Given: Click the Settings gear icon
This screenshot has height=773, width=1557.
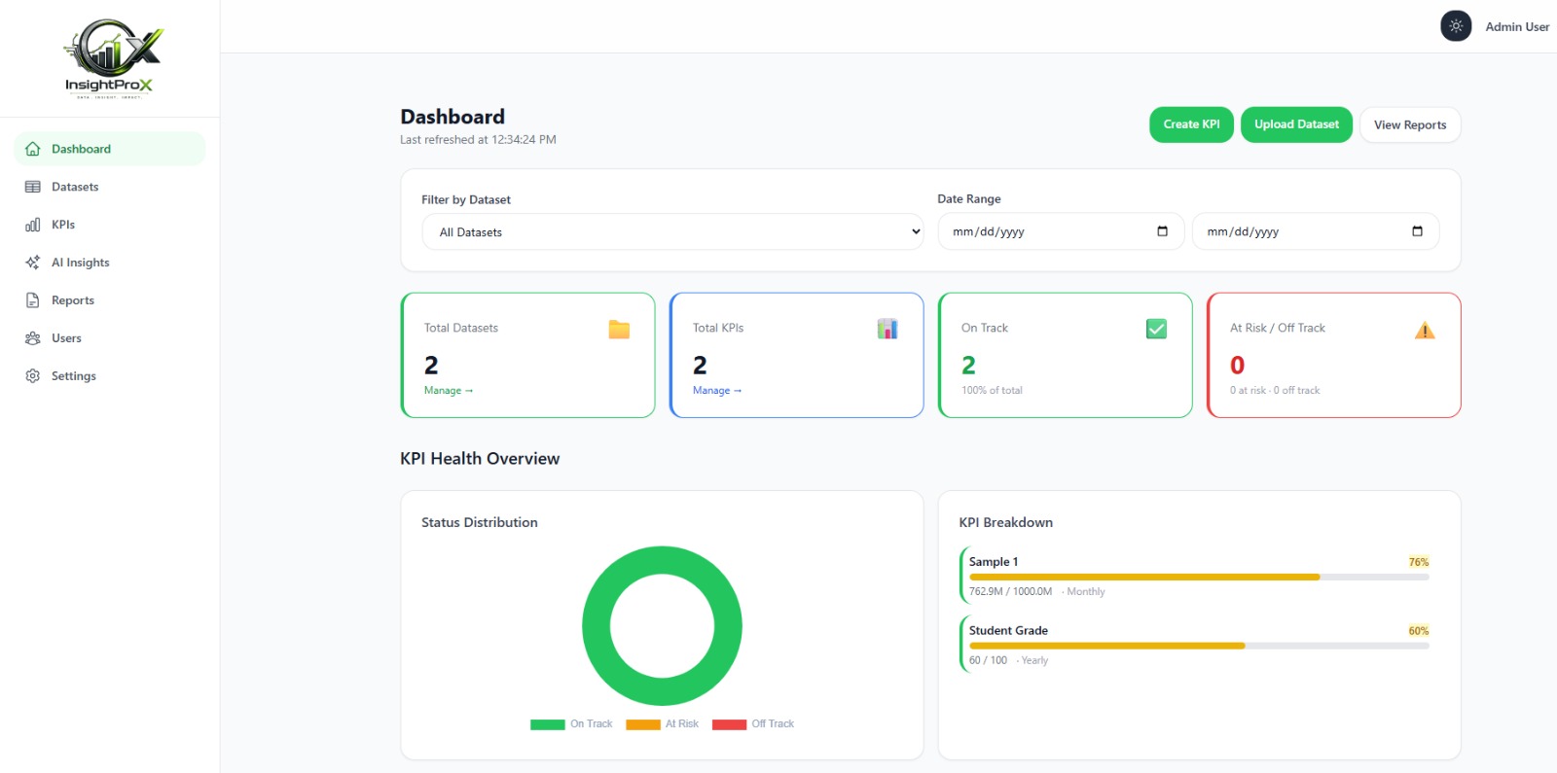Looking at the screenshot, I should 33,376.
